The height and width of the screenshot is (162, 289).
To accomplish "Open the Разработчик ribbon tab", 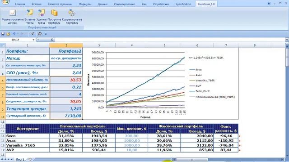I will pyautogui.click(x=161, y=4).
